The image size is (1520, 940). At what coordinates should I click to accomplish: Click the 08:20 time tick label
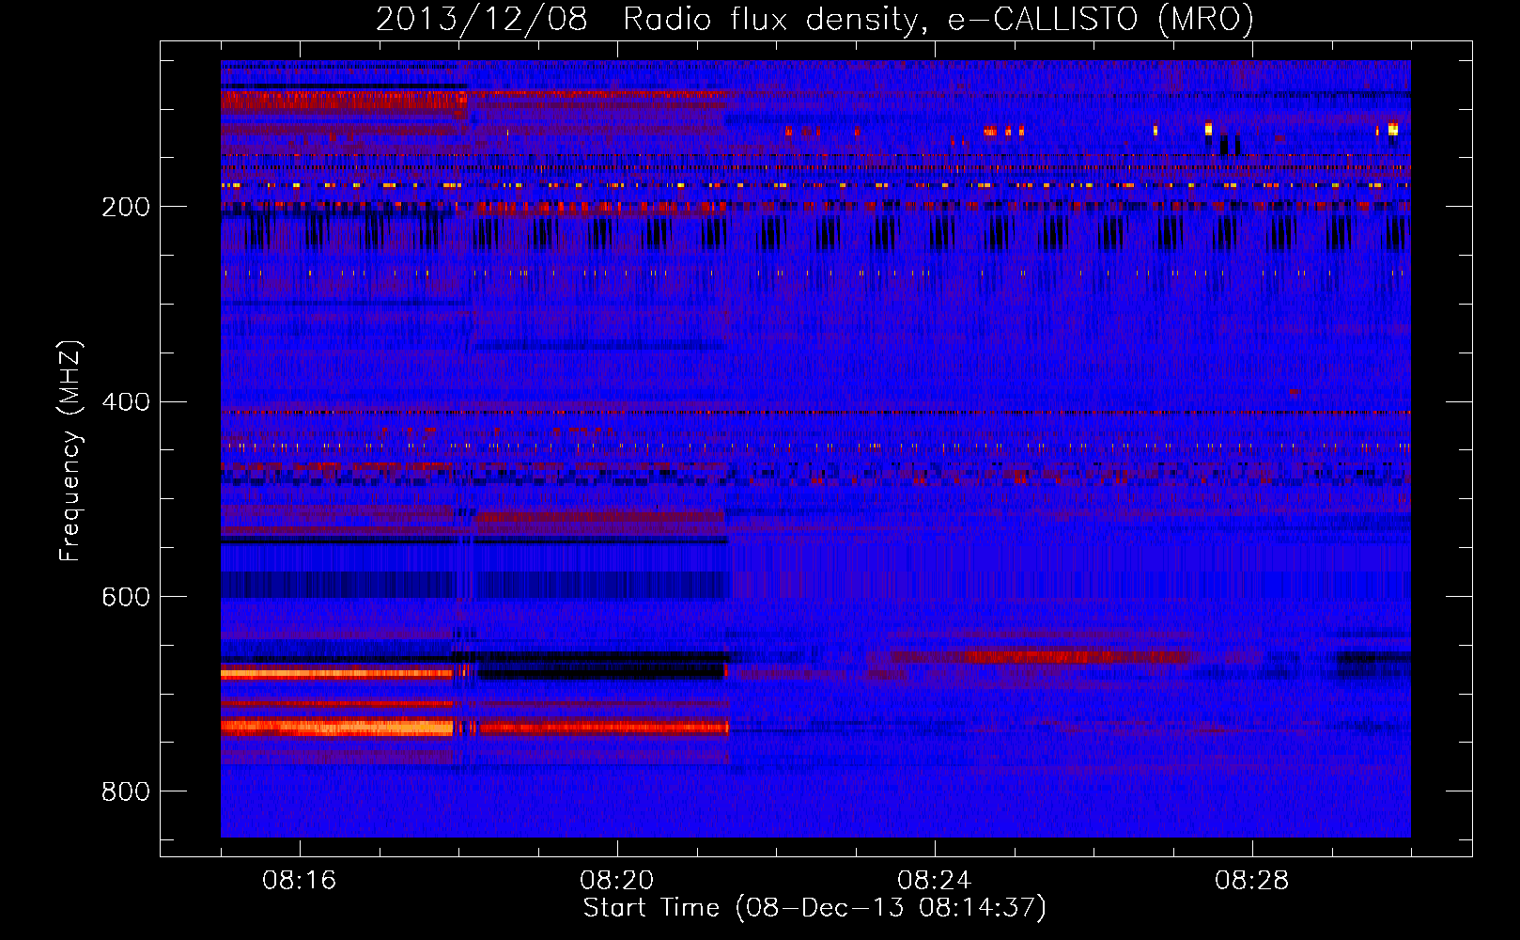coord(617,881)
